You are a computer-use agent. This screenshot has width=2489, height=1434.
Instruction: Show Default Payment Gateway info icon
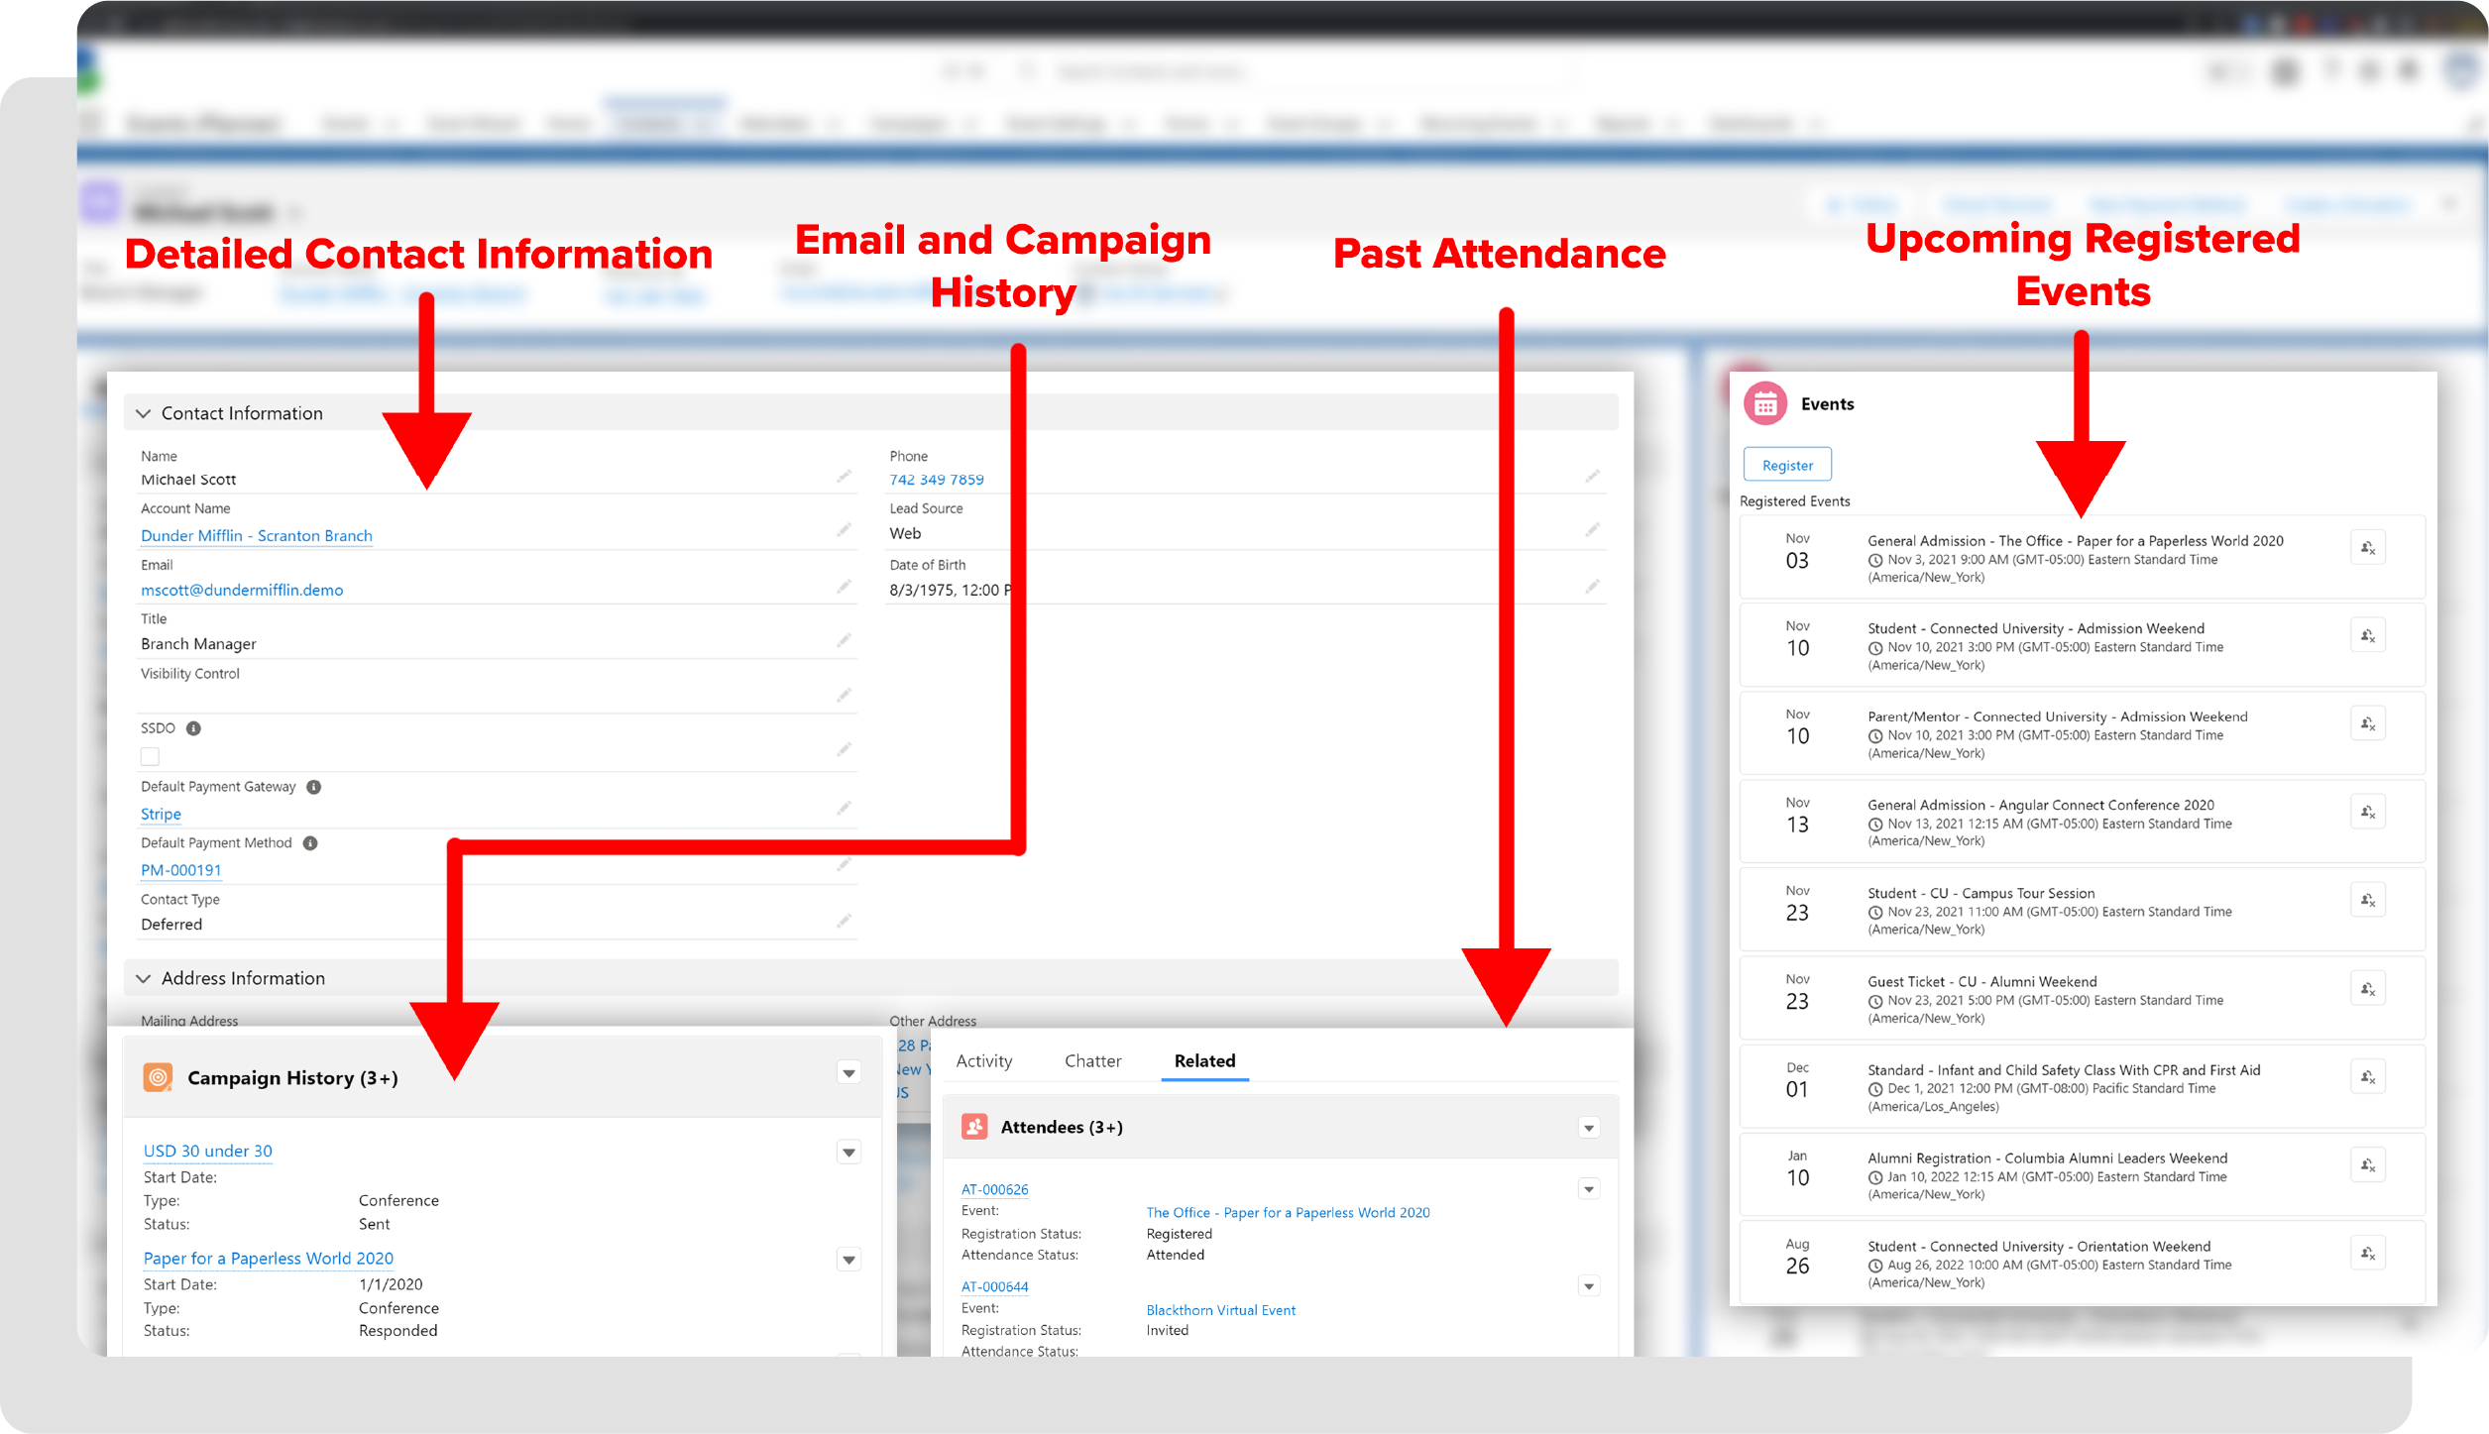pos(313,787)
